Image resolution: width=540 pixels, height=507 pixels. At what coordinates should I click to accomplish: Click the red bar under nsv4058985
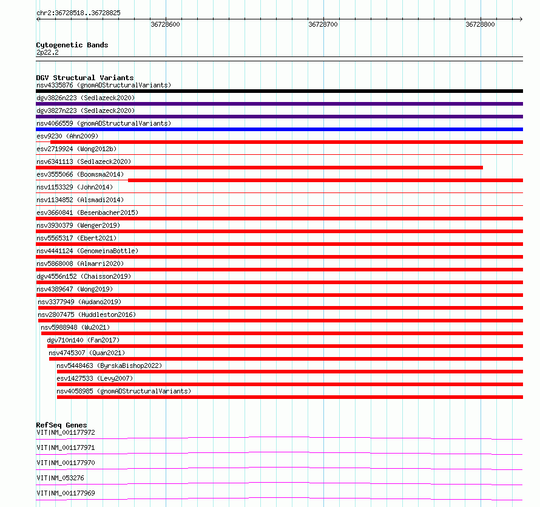click(x=290, y=397)
